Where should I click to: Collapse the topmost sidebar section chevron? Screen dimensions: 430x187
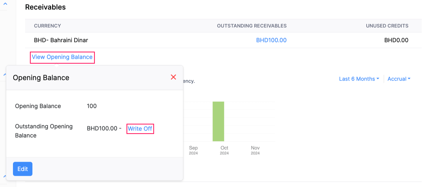coord(5,4)
